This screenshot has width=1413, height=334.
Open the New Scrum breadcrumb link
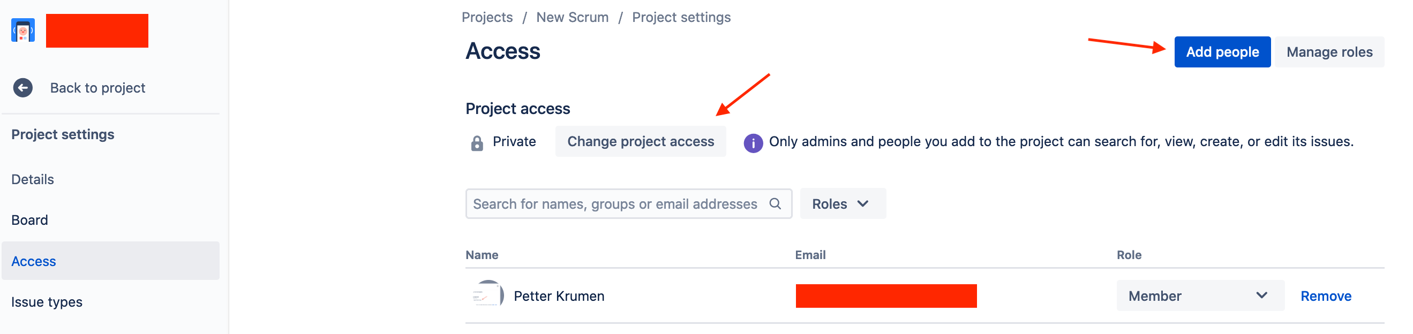572,18
